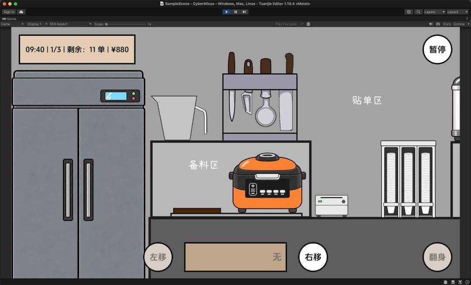Open the Layers dropdown

434,12
